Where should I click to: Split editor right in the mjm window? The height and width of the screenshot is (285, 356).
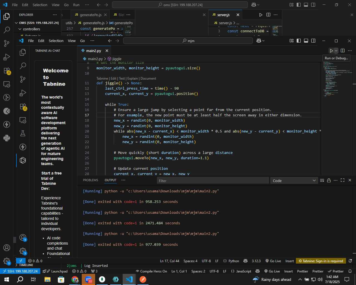tap(343, 51)
